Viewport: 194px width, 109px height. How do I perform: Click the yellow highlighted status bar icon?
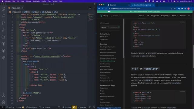click(74, 107)
